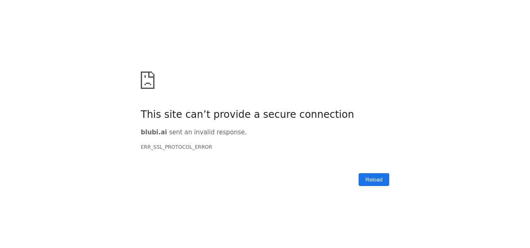Select the sad face document icon
Viewport: 530px width, 248px height.
tap(147, 80)
